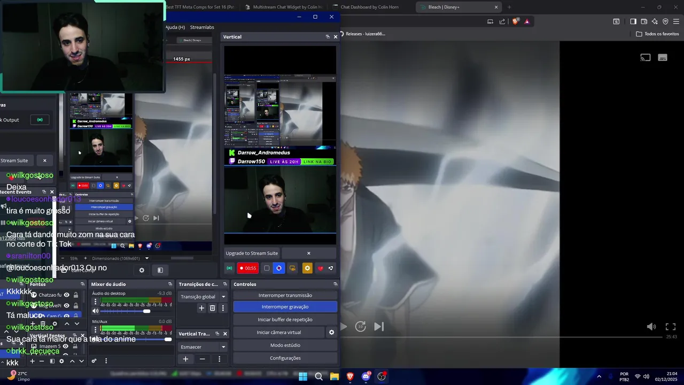The width and height of the screenshot is (684, 385).
Task: Click the red recording timer 00:55 button
Action: click(x=248, y=268)
